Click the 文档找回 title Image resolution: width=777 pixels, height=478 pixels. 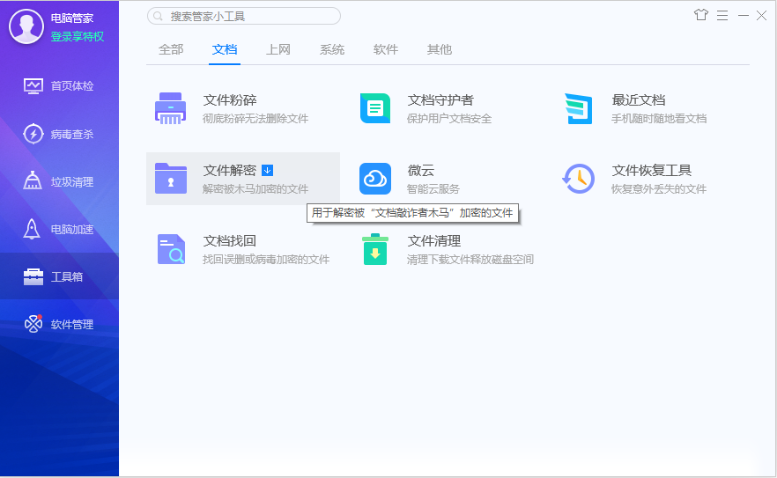[230, 241]
